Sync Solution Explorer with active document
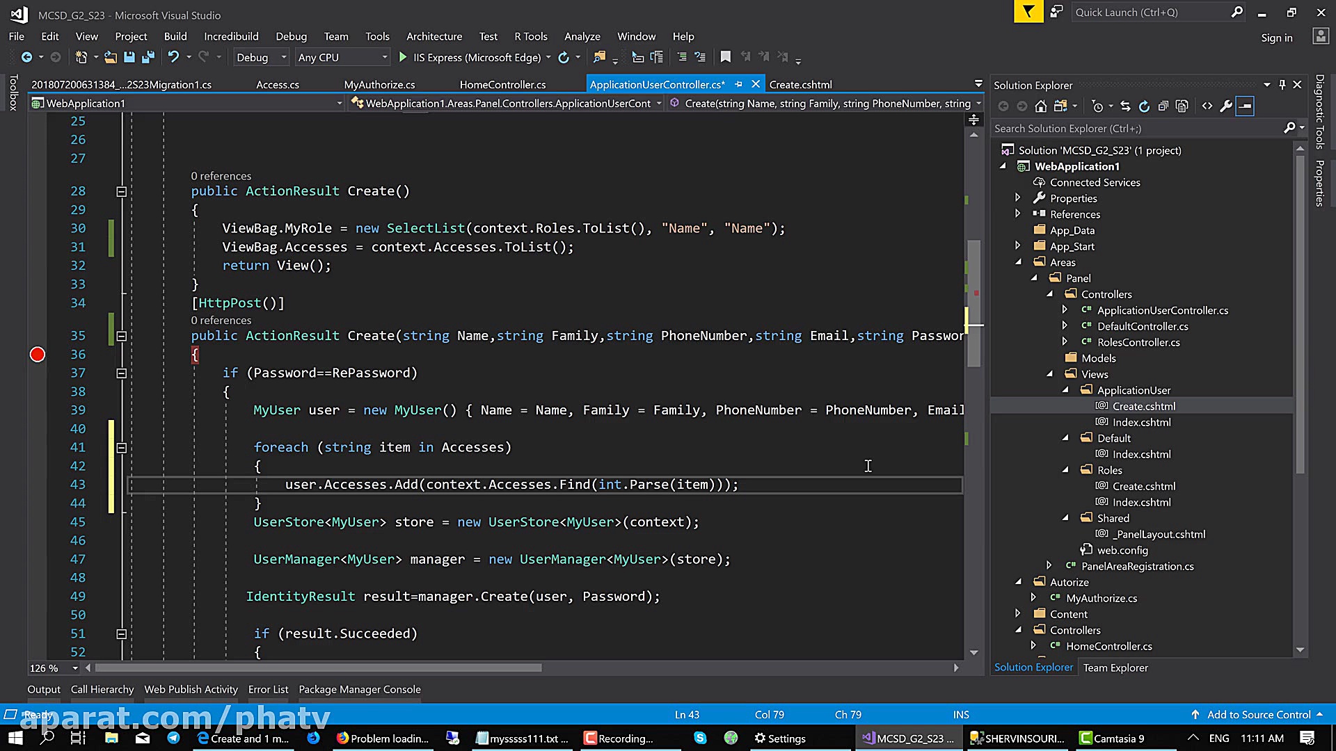1336x751 pixels. [x=1126, y=106]
